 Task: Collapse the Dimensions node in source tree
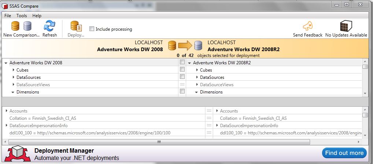pos(13,92)
